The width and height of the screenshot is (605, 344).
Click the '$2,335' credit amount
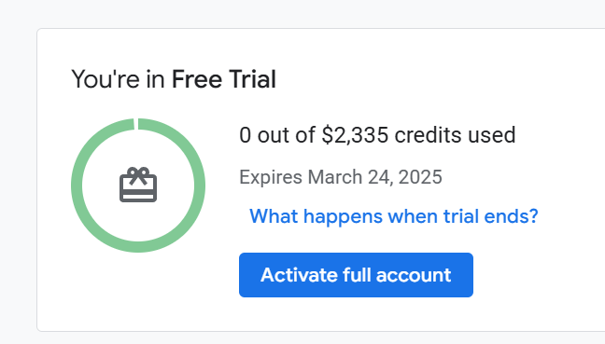(355, 135)
